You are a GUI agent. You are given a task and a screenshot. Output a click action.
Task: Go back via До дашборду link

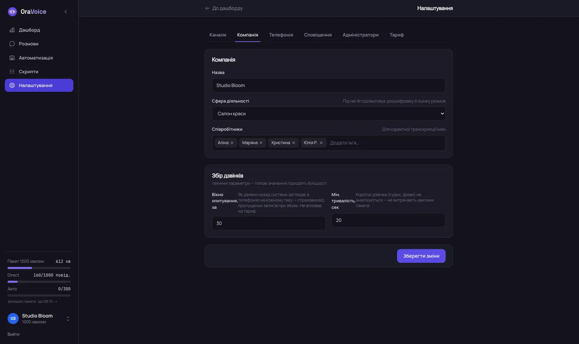pos(224,8)
